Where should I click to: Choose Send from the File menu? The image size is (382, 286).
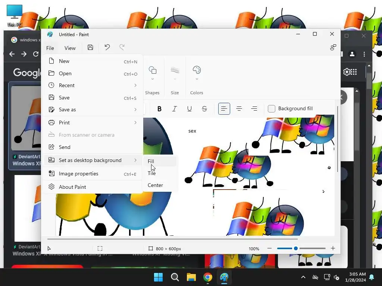click(93, 147)
